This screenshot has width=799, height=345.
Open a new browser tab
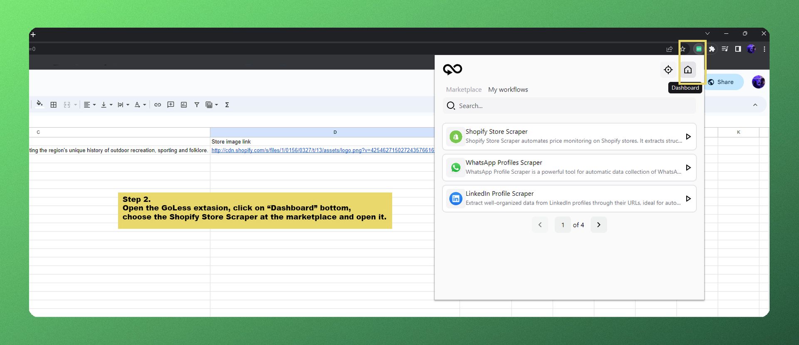click(x=33, y=34)
